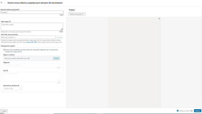This screenshot has width=202, height=114.
Task: Open help icon beside Tekst wstępu
Action: pos(10,21)
